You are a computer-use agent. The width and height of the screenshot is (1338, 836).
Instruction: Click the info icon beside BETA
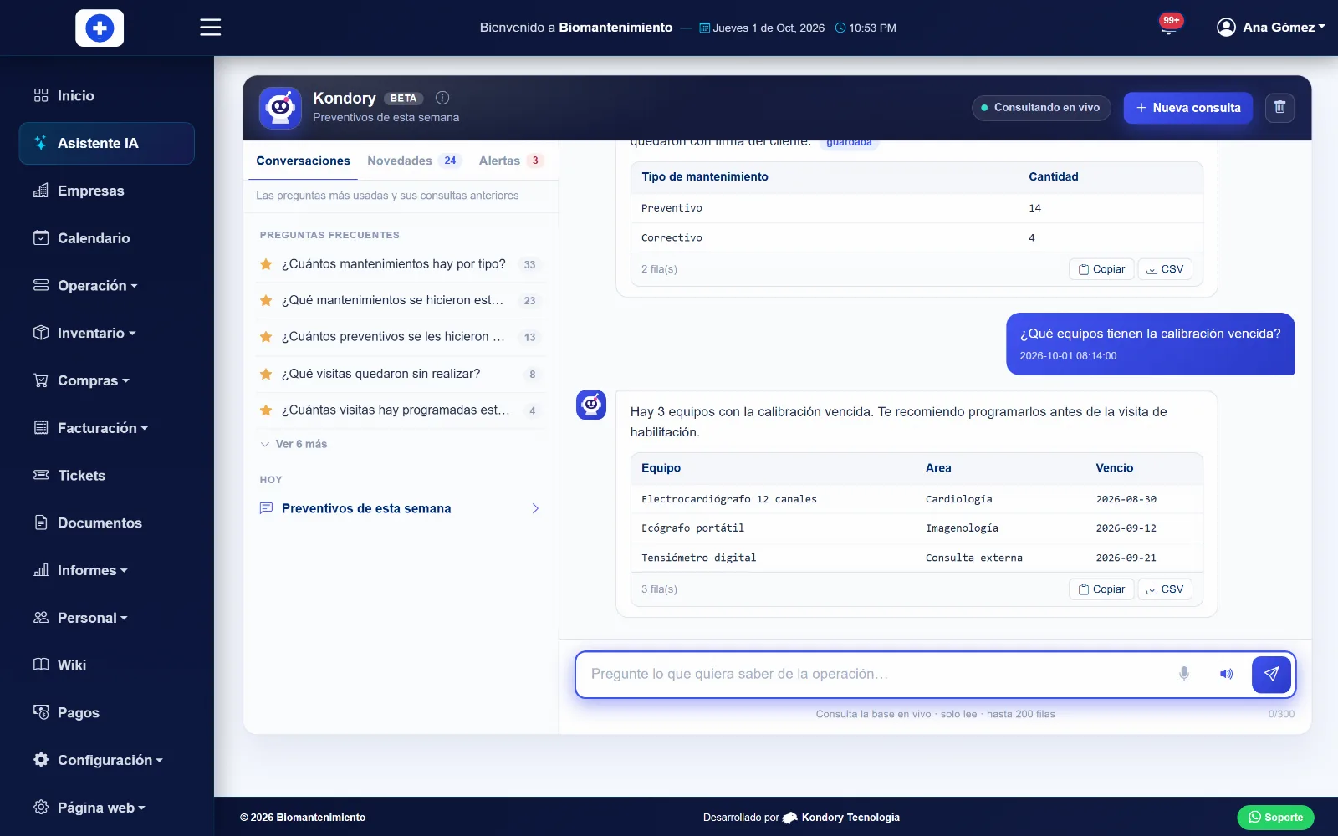pyautogui.click(x=442, y=98)
